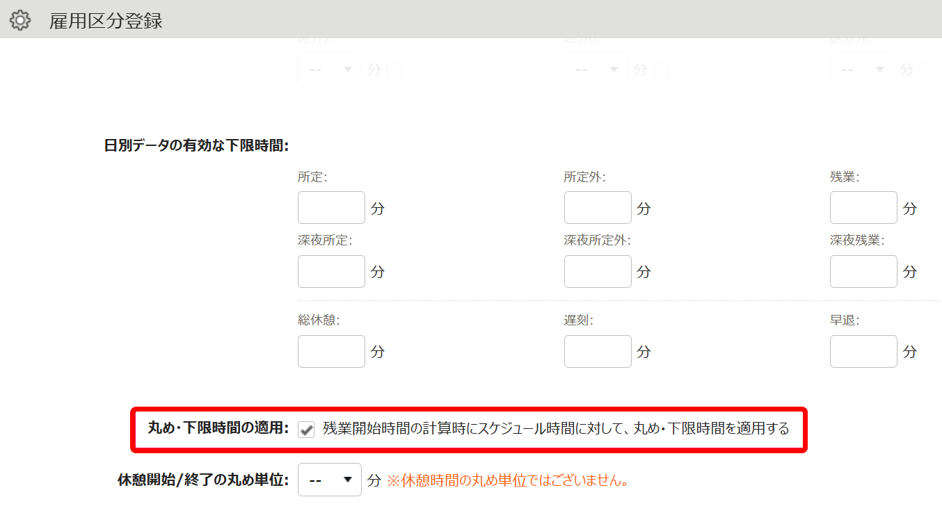
Task: Select the 深夜所定外 minutes input
Action: 598,272
